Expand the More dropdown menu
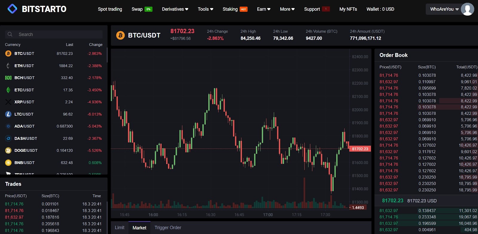478x234 pixels. tap(287, 9)
